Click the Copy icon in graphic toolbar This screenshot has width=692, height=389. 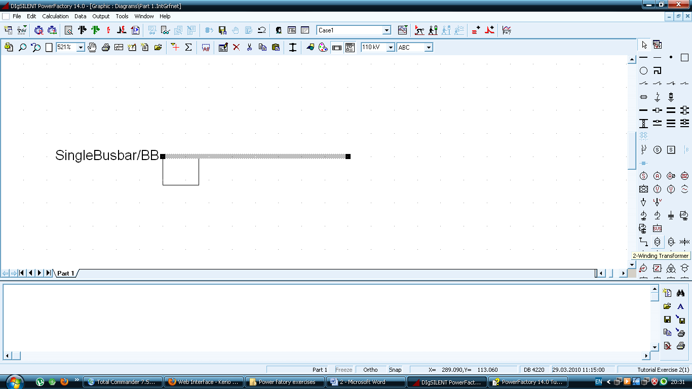[262, 47]
